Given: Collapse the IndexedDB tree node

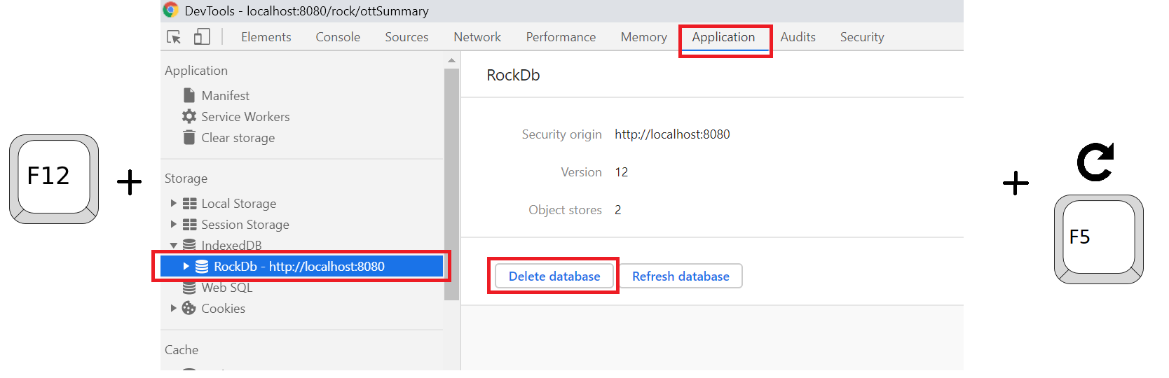Looking at the screenshot, I should pos(174,246).
